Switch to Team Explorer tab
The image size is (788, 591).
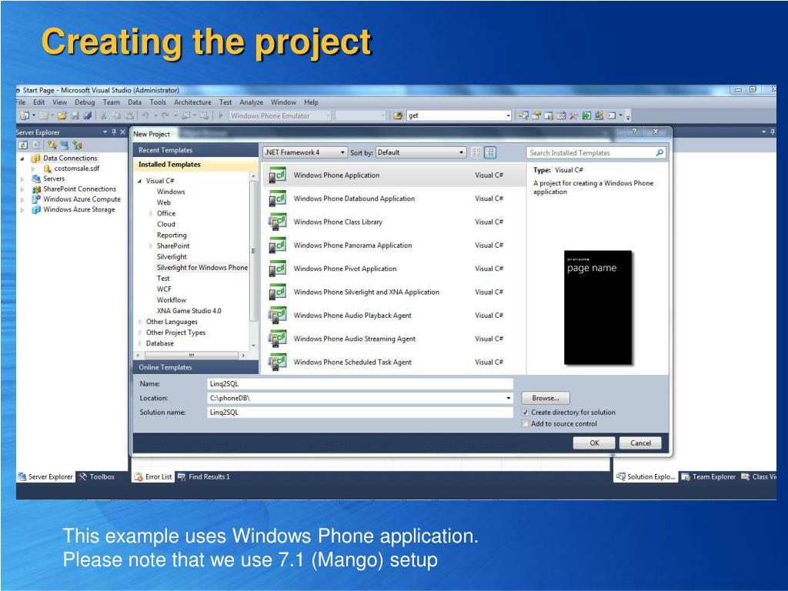tap(708, 477)
